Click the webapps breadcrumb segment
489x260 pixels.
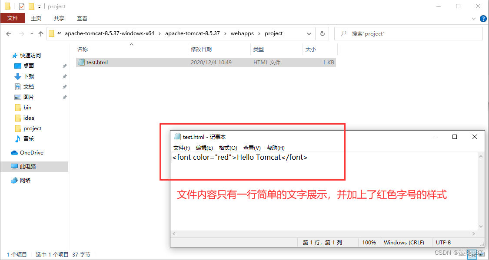tap(242, 33)
